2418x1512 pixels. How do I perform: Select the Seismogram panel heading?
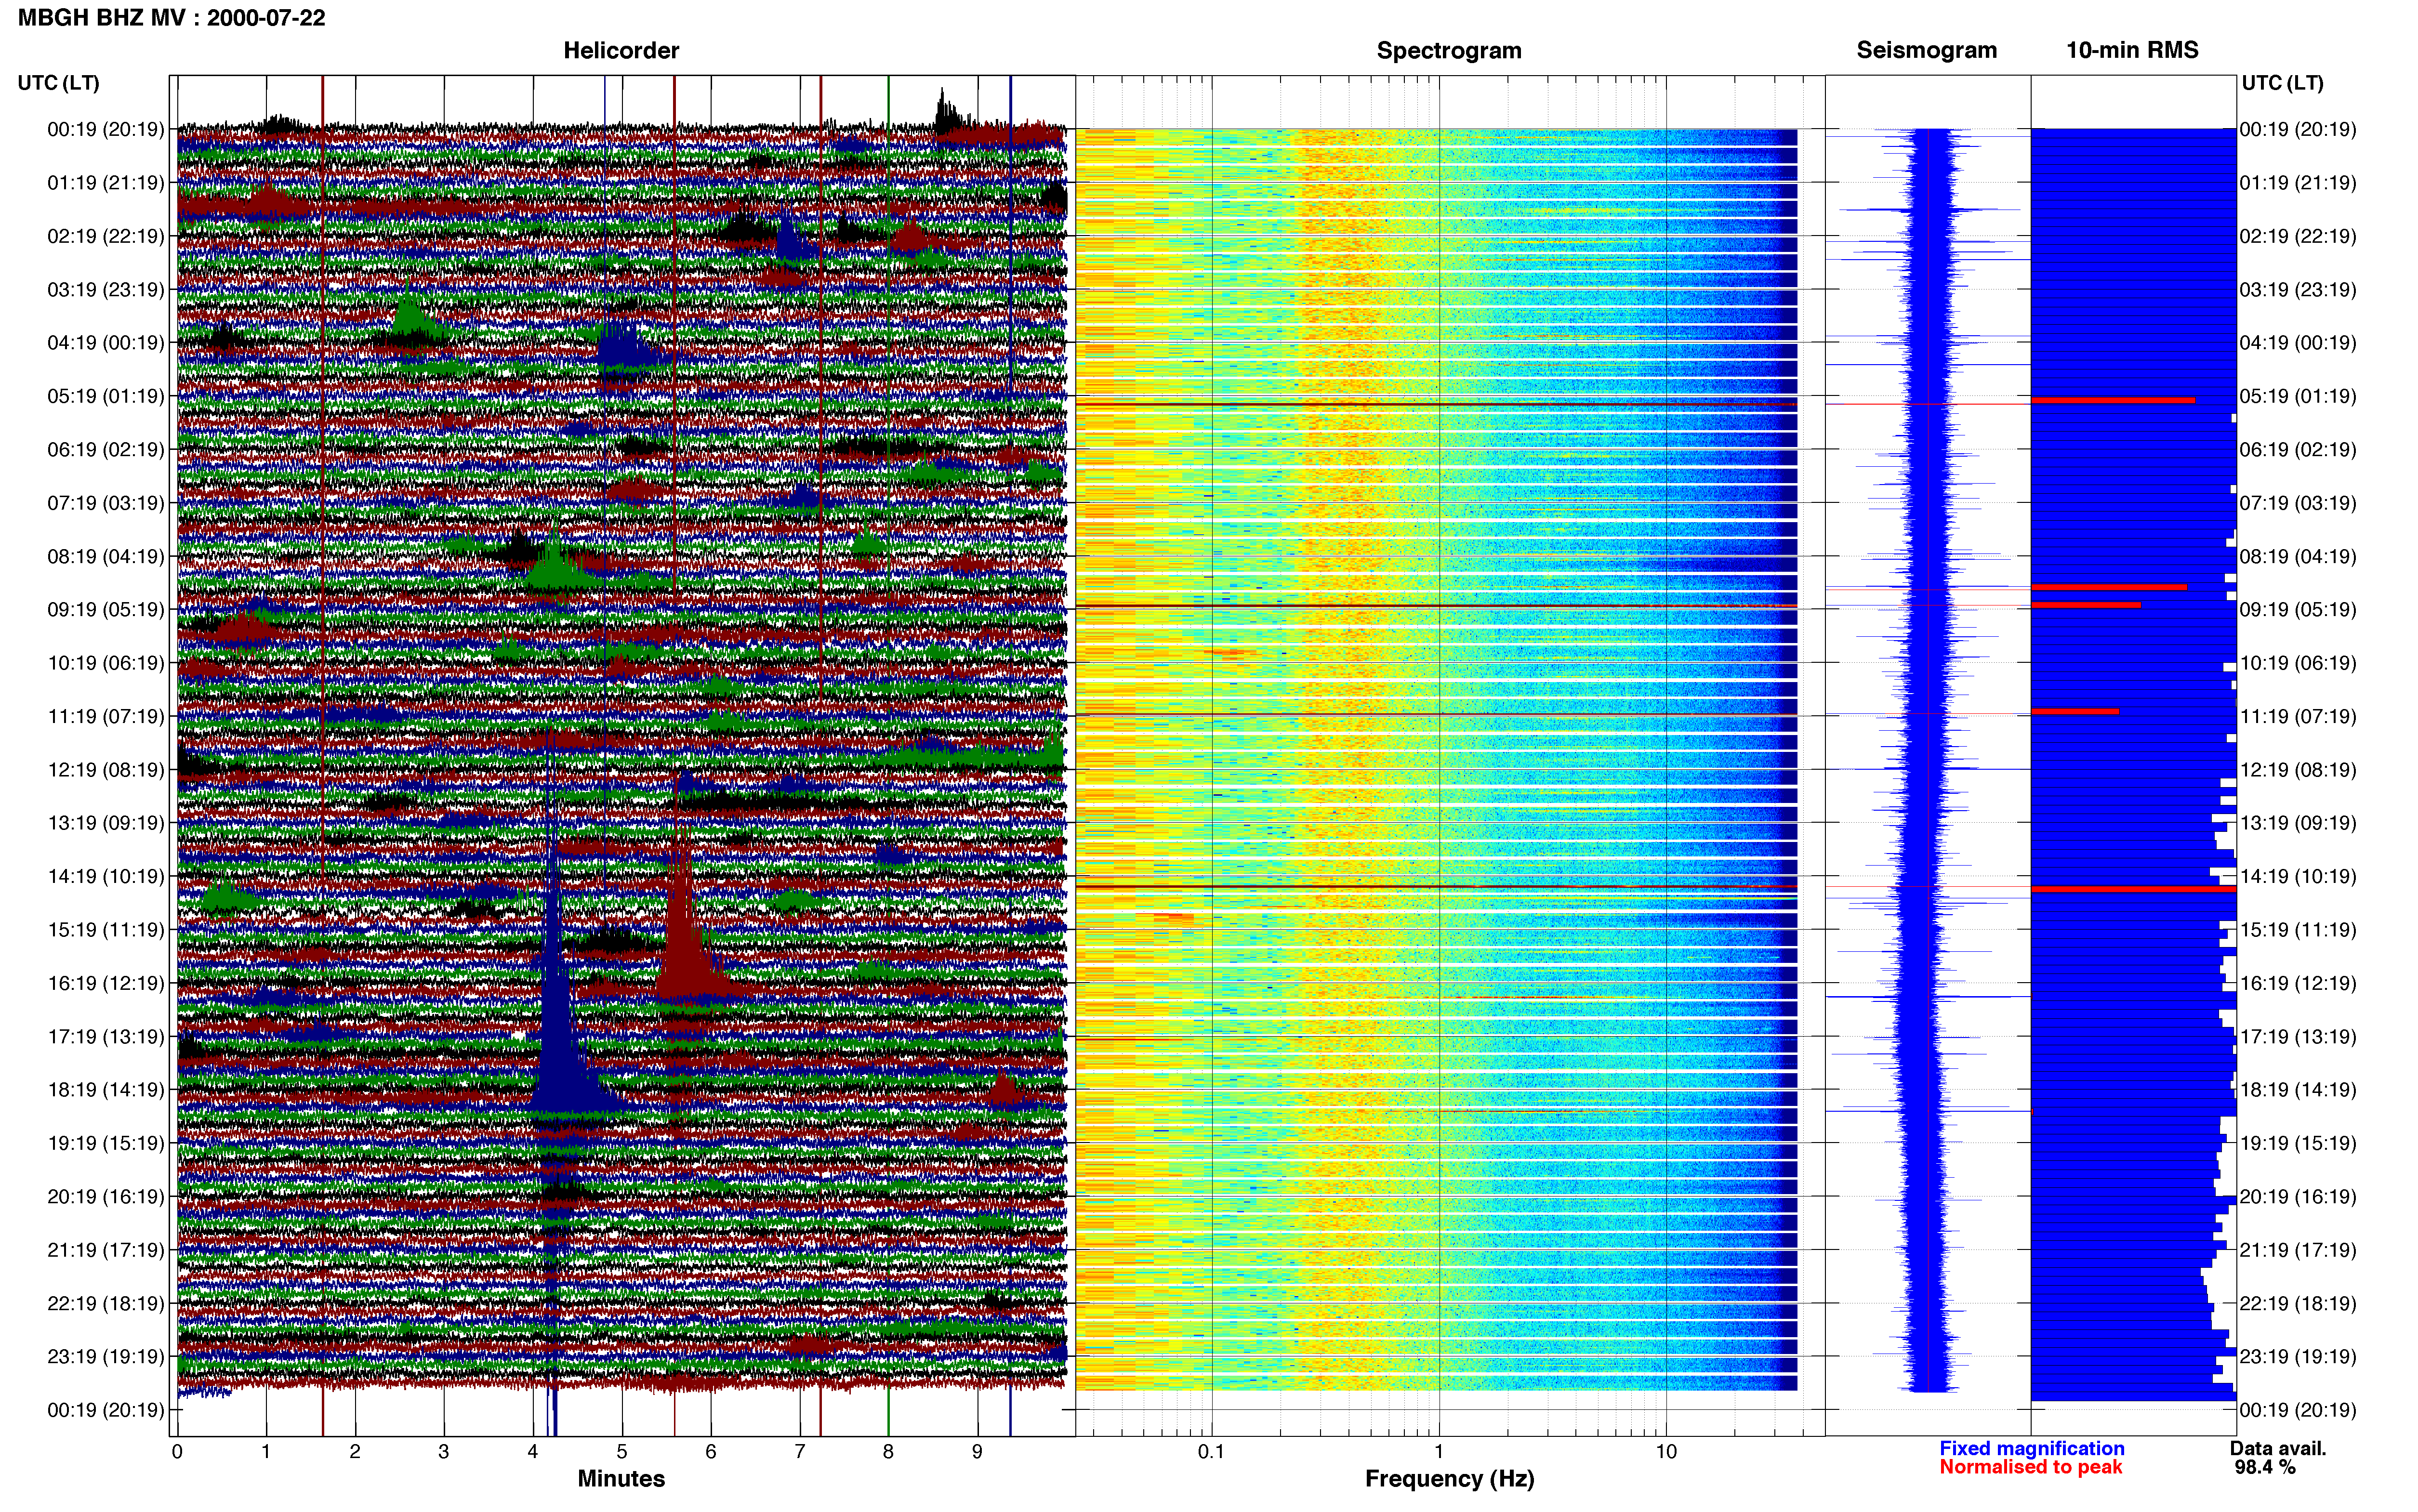[1926, 50]
